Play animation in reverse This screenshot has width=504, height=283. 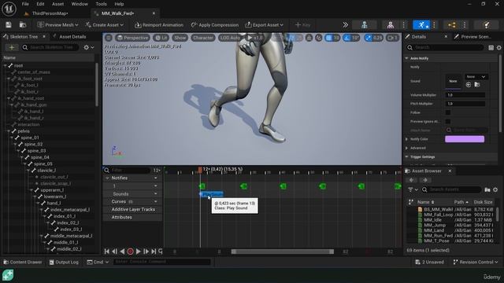(123, 252)
